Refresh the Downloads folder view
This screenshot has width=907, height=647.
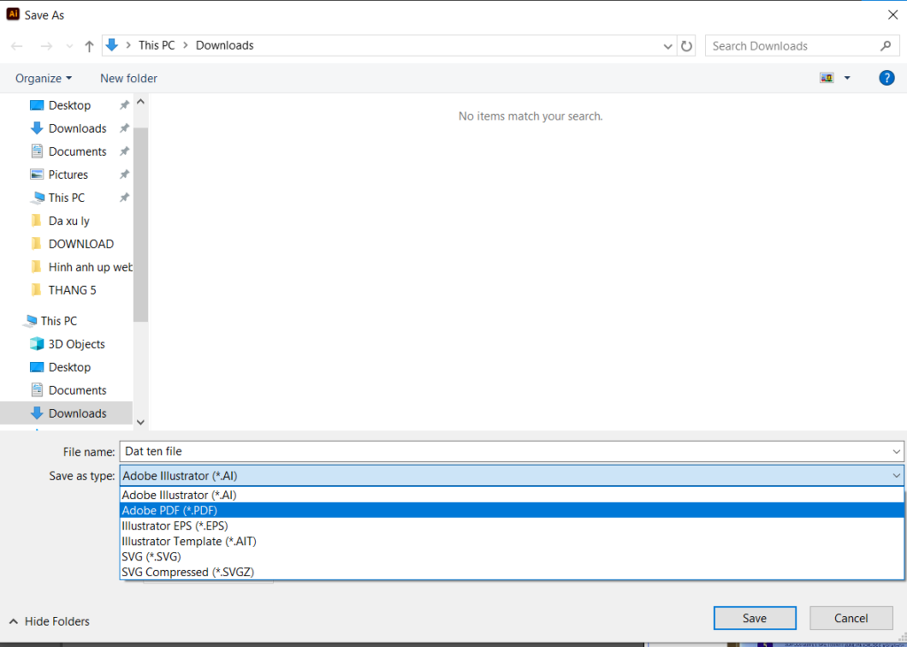(686, 46)
